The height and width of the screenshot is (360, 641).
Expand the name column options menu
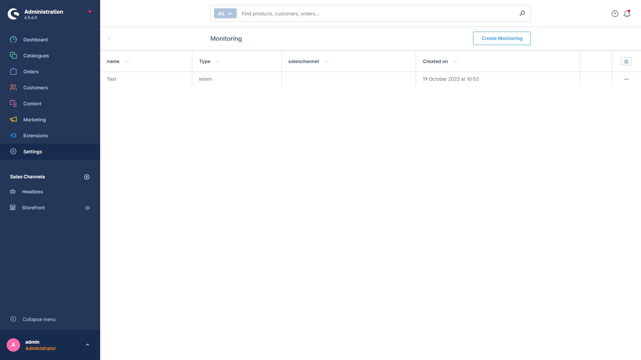pyautogui.click(x=127, y=61)
